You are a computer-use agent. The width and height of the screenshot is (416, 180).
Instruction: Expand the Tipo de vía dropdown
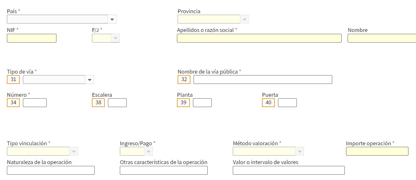pyautogui.click(x=90, y=80)
